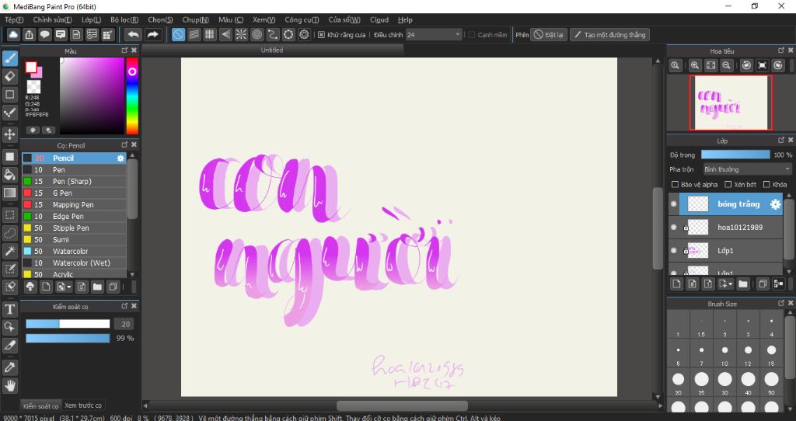Expand the add-brush dropdown in brush panel
Screen dimensions: 796x421
(x=68, y=287)
